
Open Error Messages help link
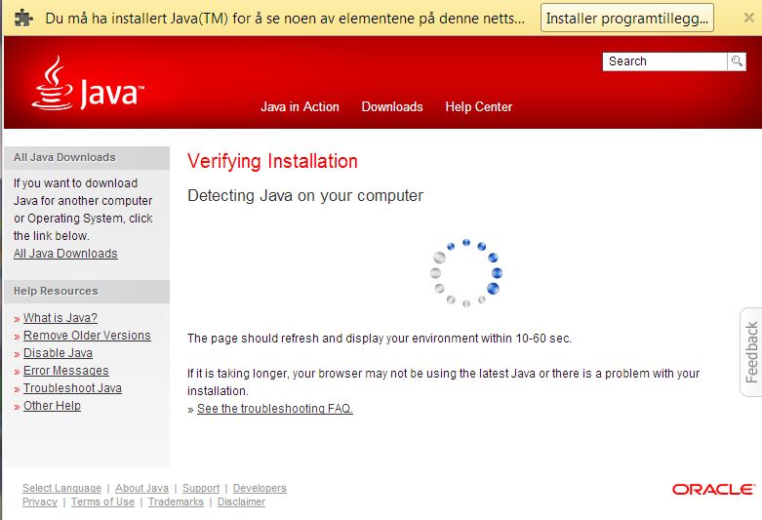(66, 371)
